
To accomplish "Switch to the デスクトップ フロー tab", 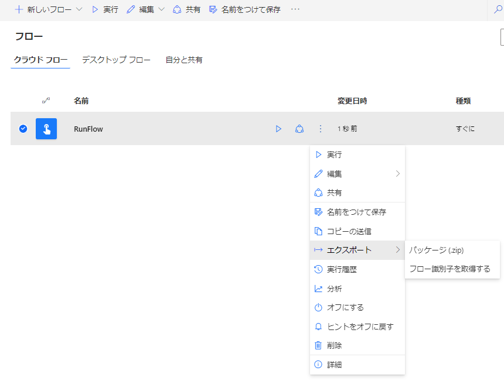I will click(x=116, y=59).
